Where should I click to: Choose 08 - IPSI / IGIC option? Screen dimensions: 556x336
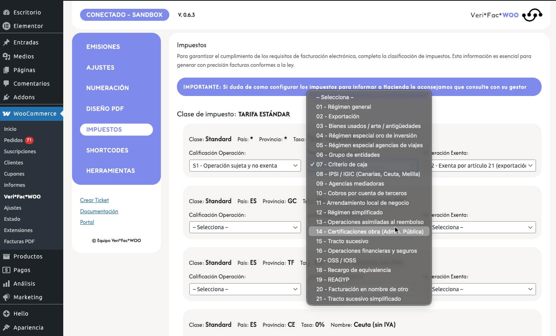pyautogui.click(x=369, y=174)
